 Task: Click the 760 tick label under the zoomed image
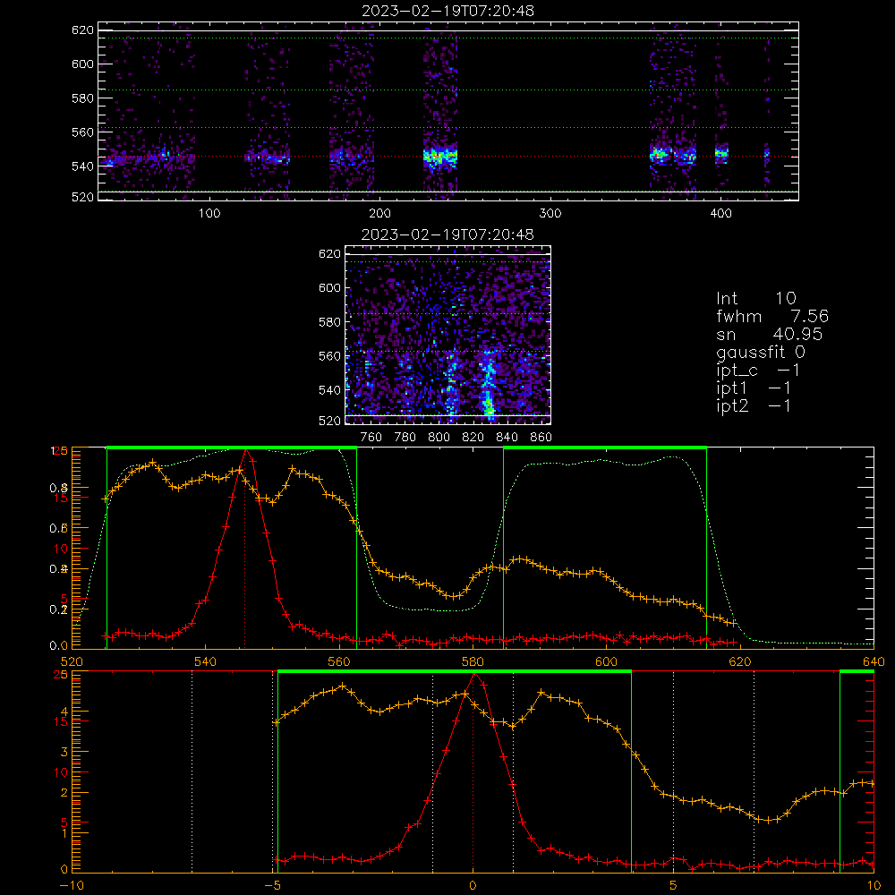(x=371, y=438)
